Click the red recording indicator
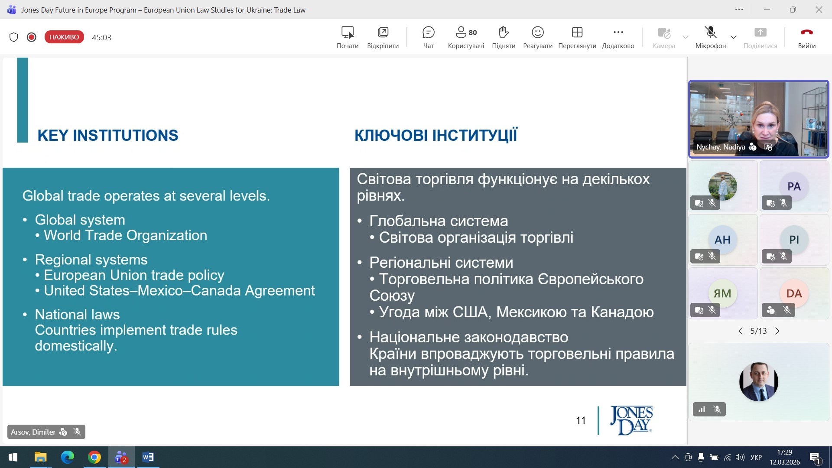The width and height of the screenshot is (832, 468). pyautogui.click(x=31, y=37)
